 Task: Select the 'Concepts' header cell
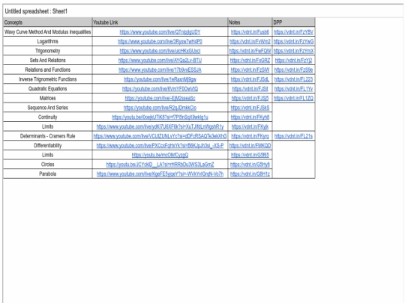(x=47, y=22)
